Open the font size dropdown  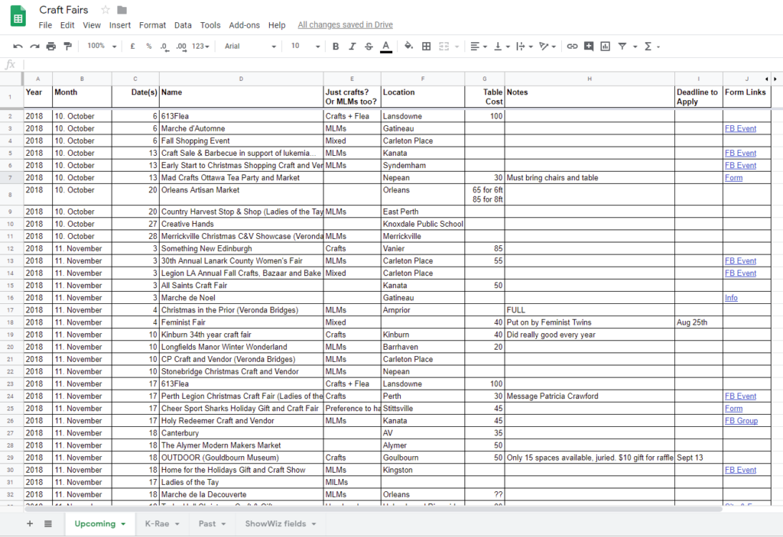pyautogui.click(x=304, y=47)
